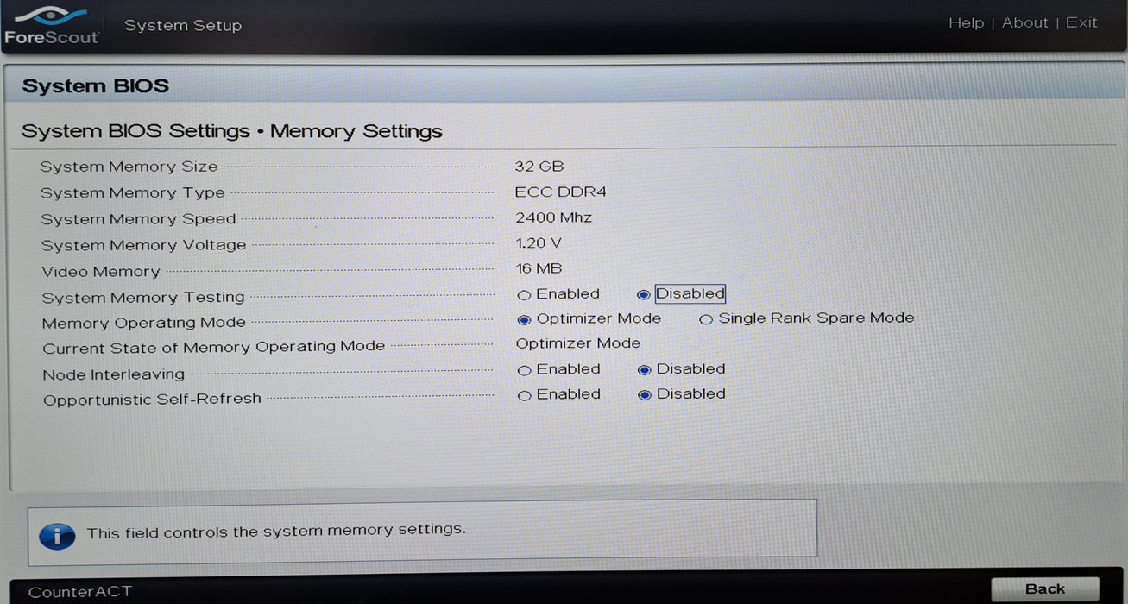The height and width of the screenshot is (604, 1128).
Task: Click the System Memory Speed label
Action: tap(138, 219)
